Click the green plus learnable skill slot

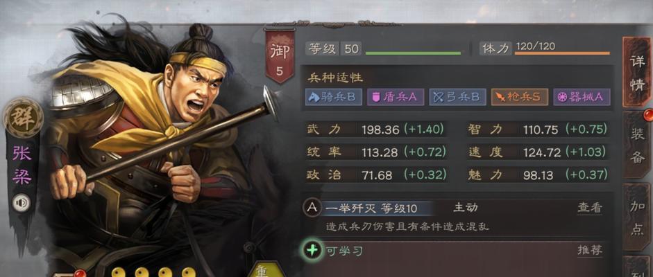(x=312, y=251)
